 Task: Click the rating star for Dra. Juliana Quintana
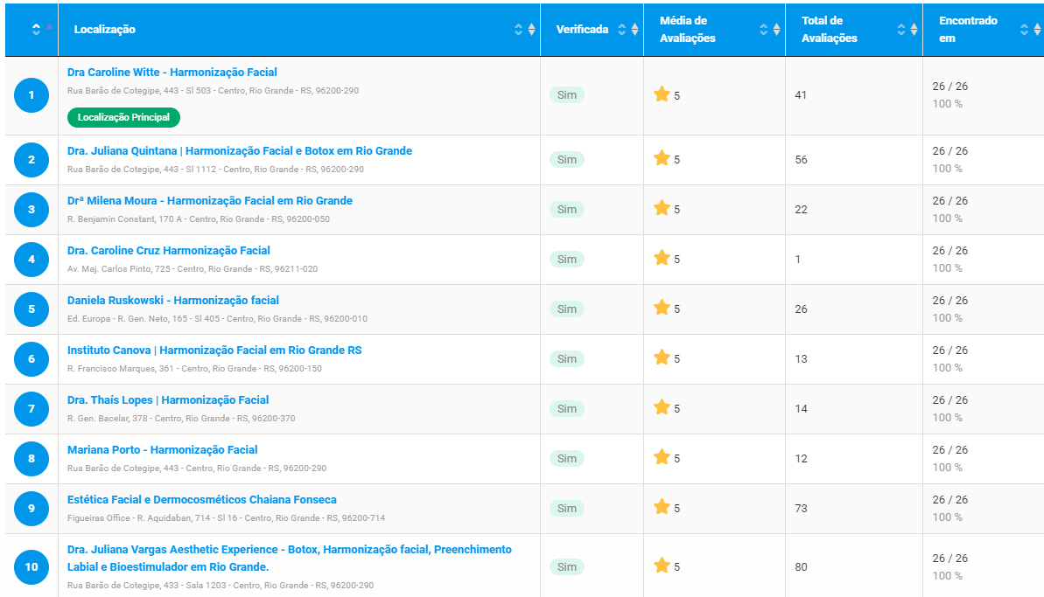click(662, 158)
